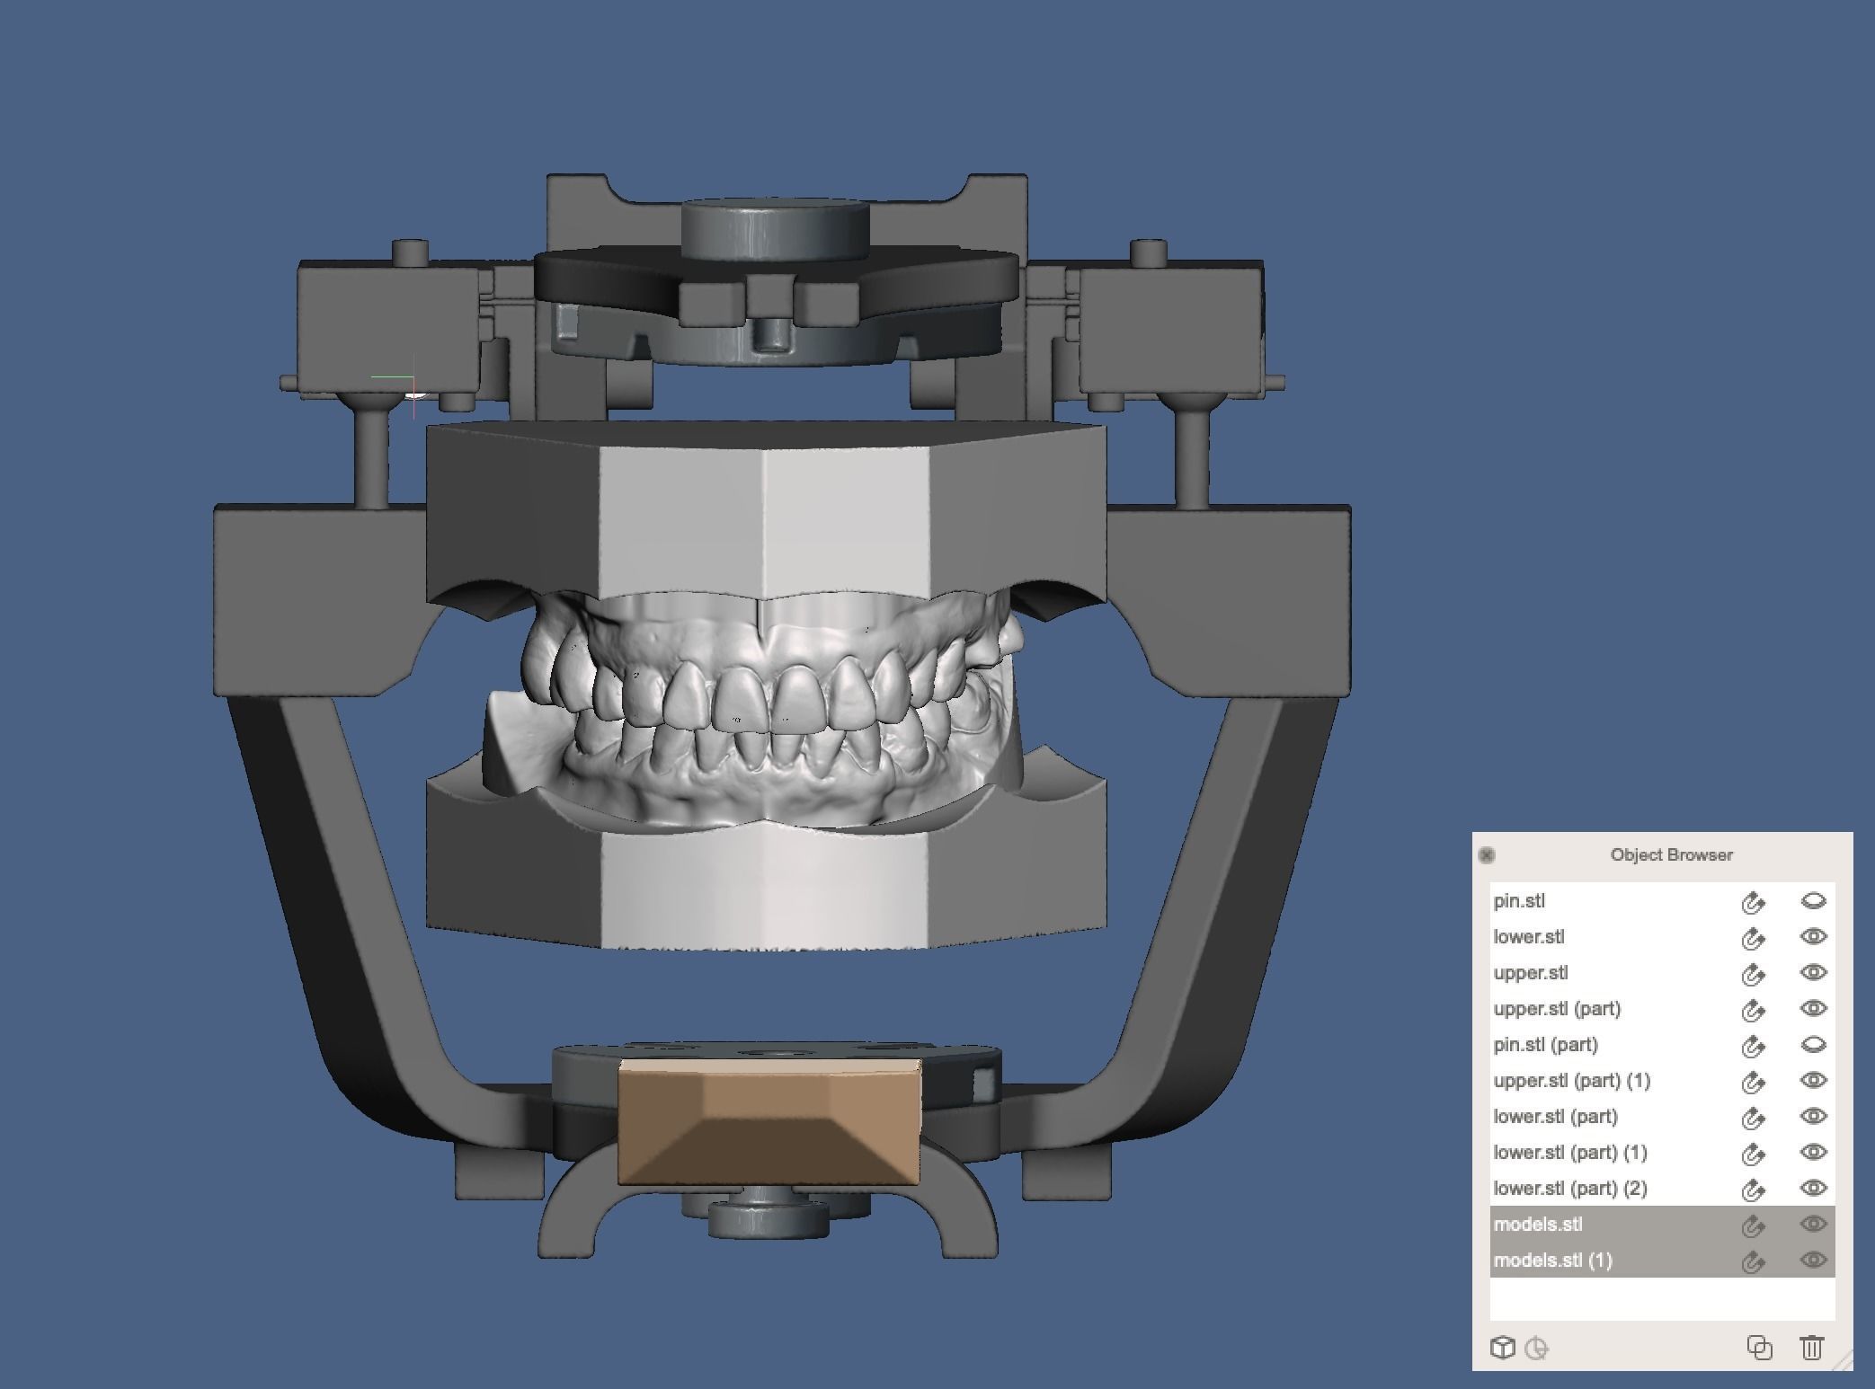Delete selected objects with trash icon
The width and height of the screenshot is (1875, 1389).
1811,1348
